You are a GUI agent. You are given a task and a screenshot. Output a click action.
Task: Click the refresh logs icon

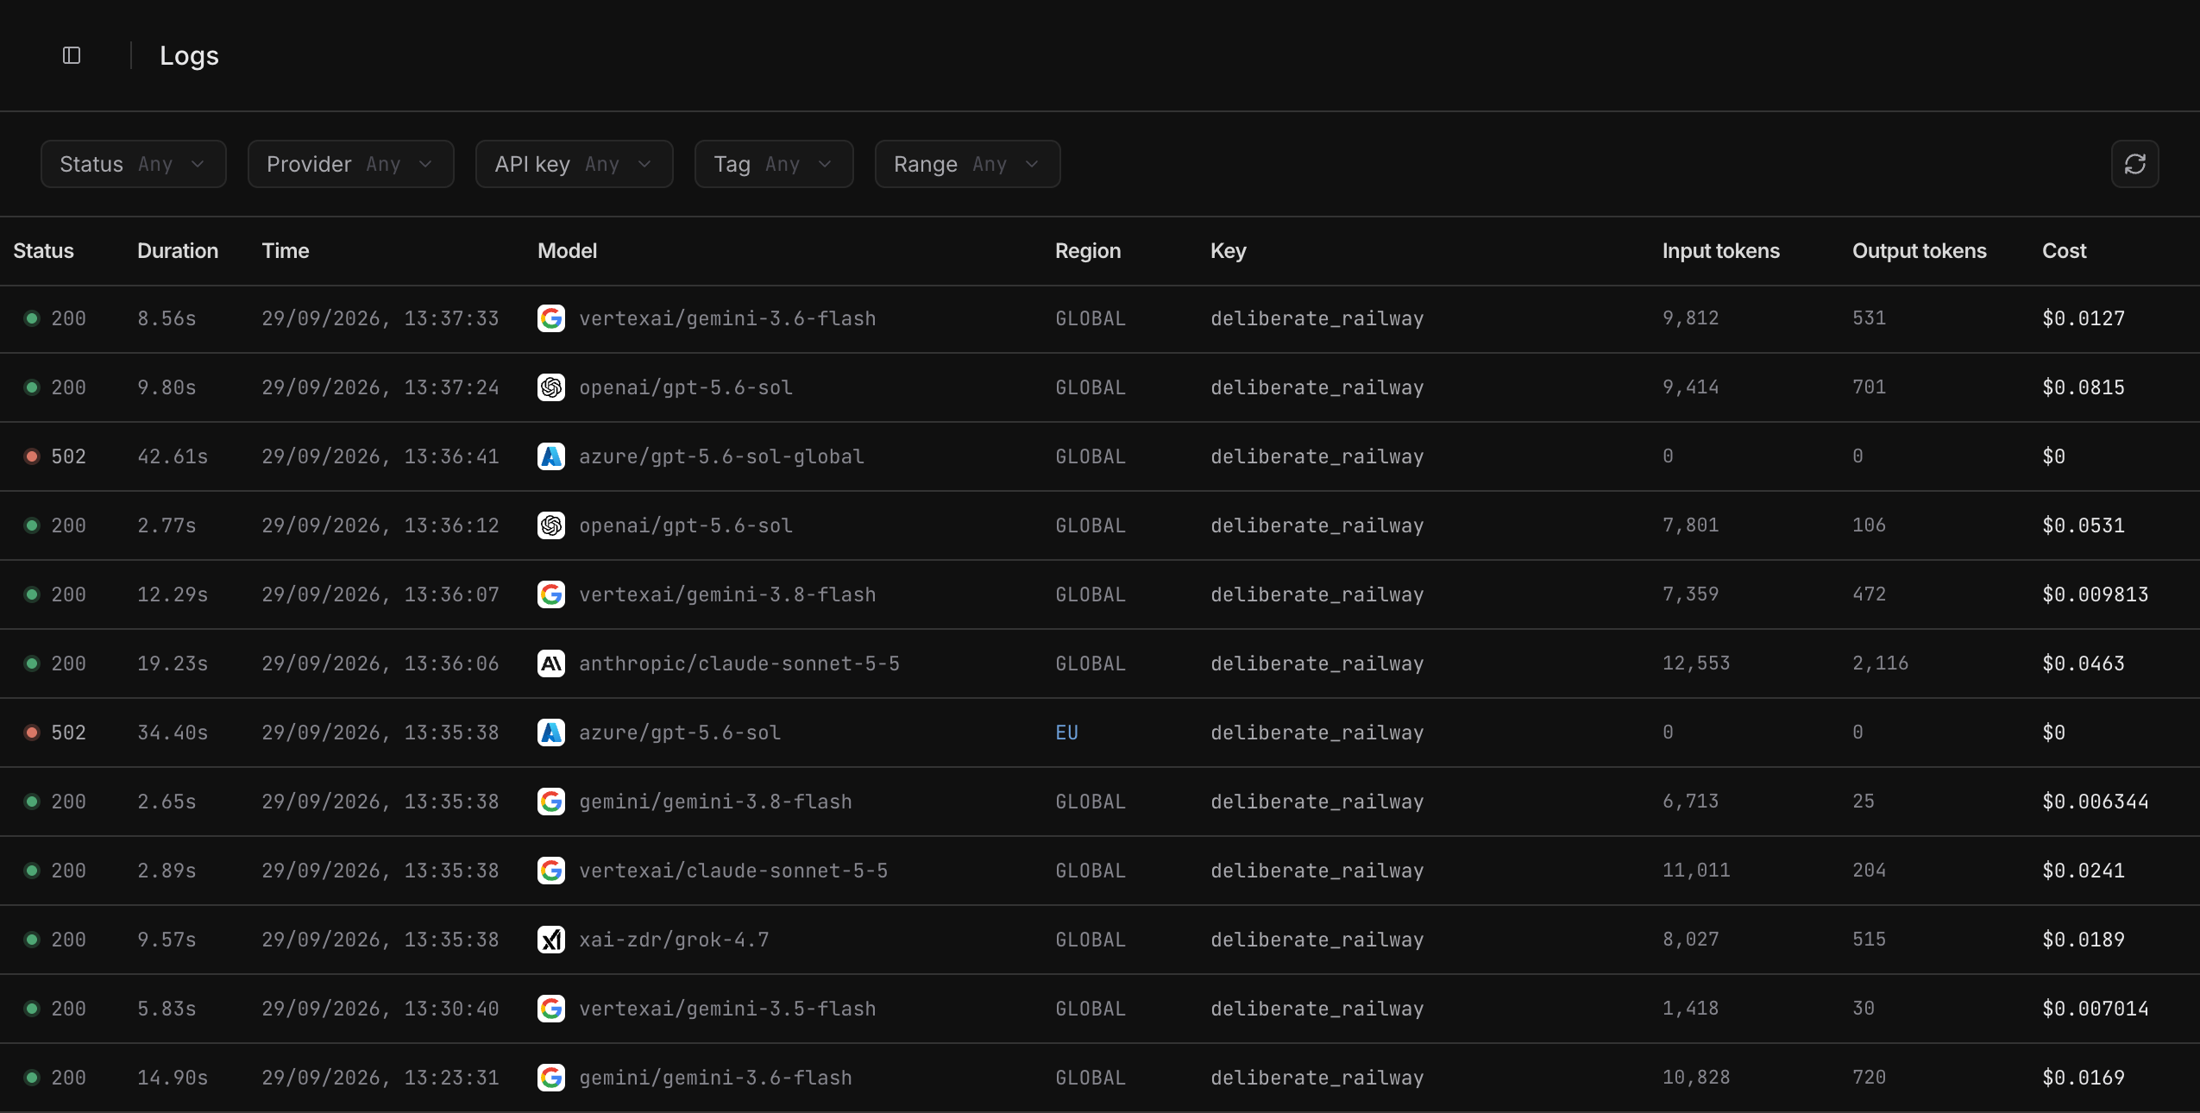(x=2134, y=164)
